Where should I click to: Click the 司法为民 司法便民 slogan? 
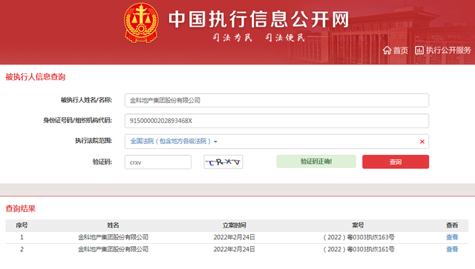click(x=258, y=38)
